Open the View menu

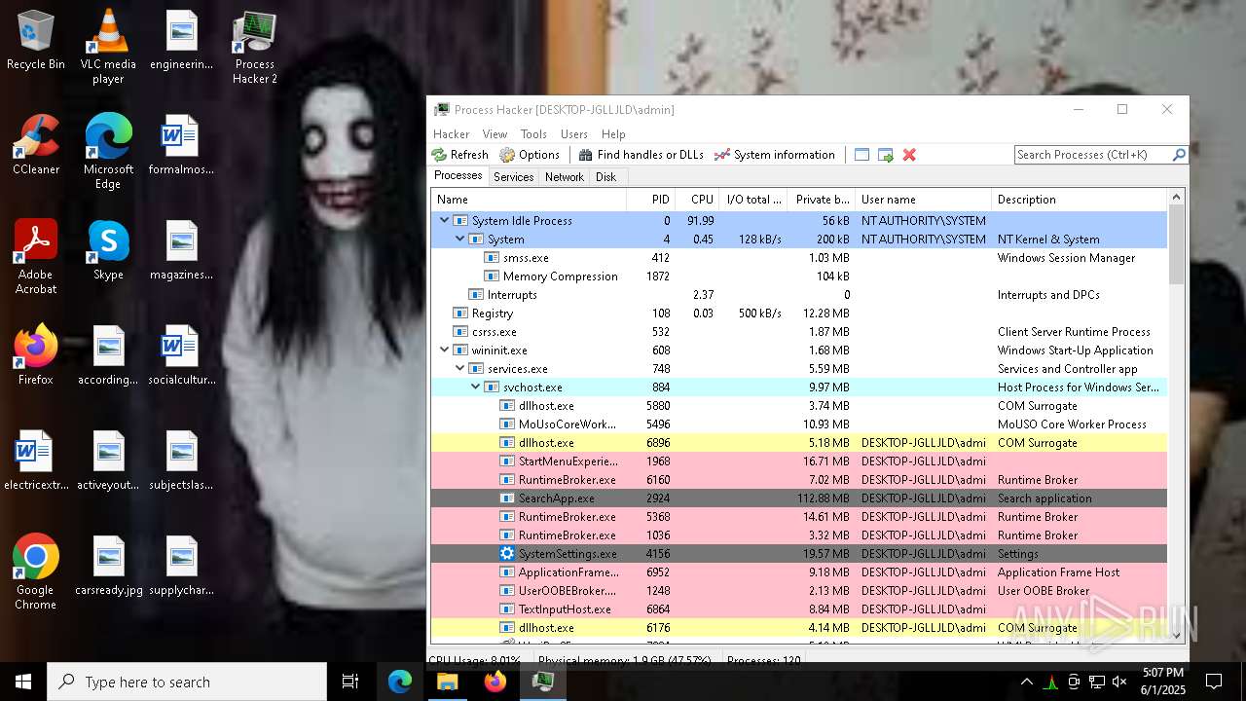click(495, 134)
